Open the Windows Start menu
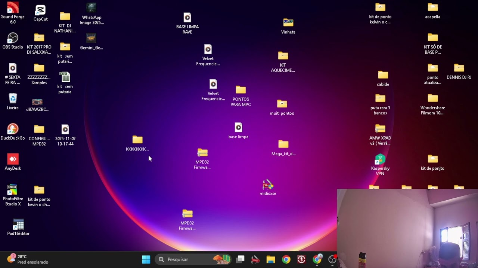The width and height of the screenshot is (478, 268). coord(146,259)
